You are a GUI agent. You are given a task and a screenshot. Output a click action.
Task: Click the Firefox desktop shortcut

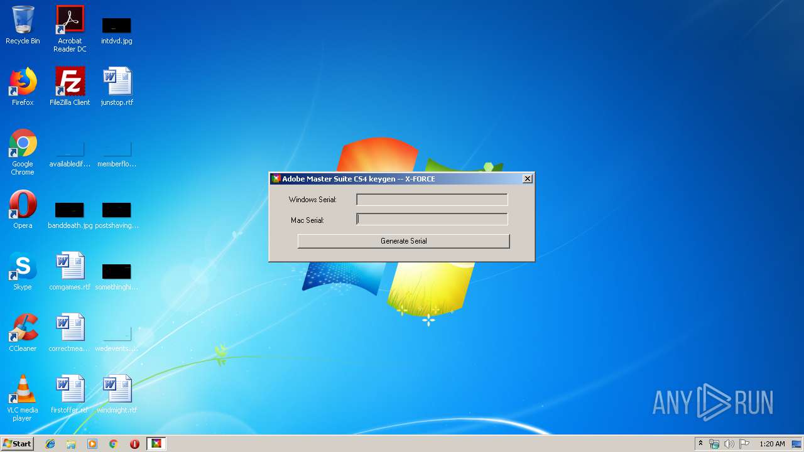click(23, 87)
